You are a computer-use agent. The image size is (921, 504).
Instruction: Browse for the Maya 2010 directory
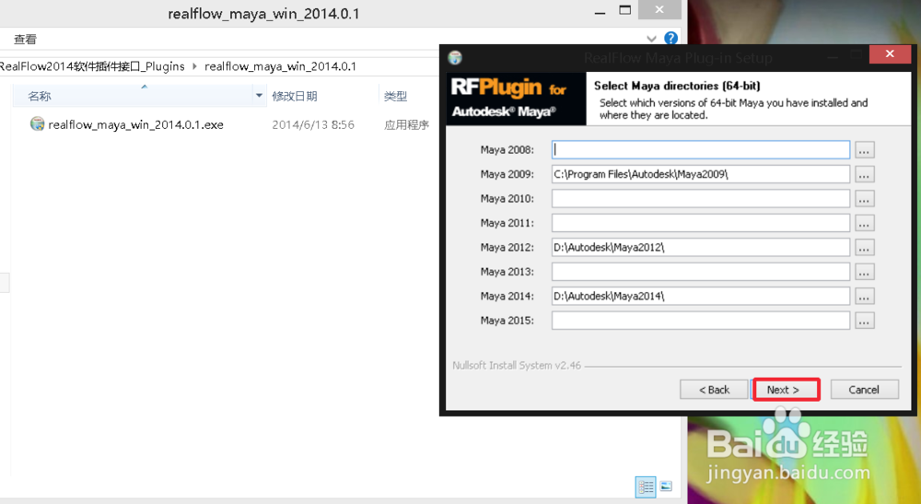[x=864, y=198]
